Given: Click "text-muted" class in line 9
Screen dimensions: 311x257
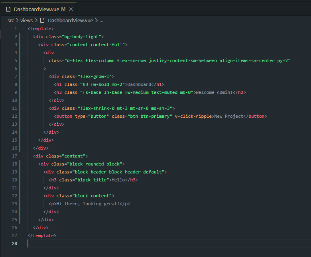Looking at the screenshot, I should click(x=164, y=92).
